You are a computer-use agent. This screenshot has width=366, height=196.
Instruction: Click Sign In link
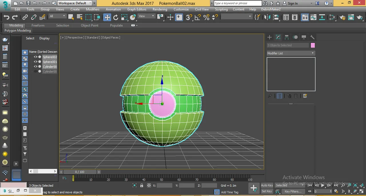click(293, 3)
